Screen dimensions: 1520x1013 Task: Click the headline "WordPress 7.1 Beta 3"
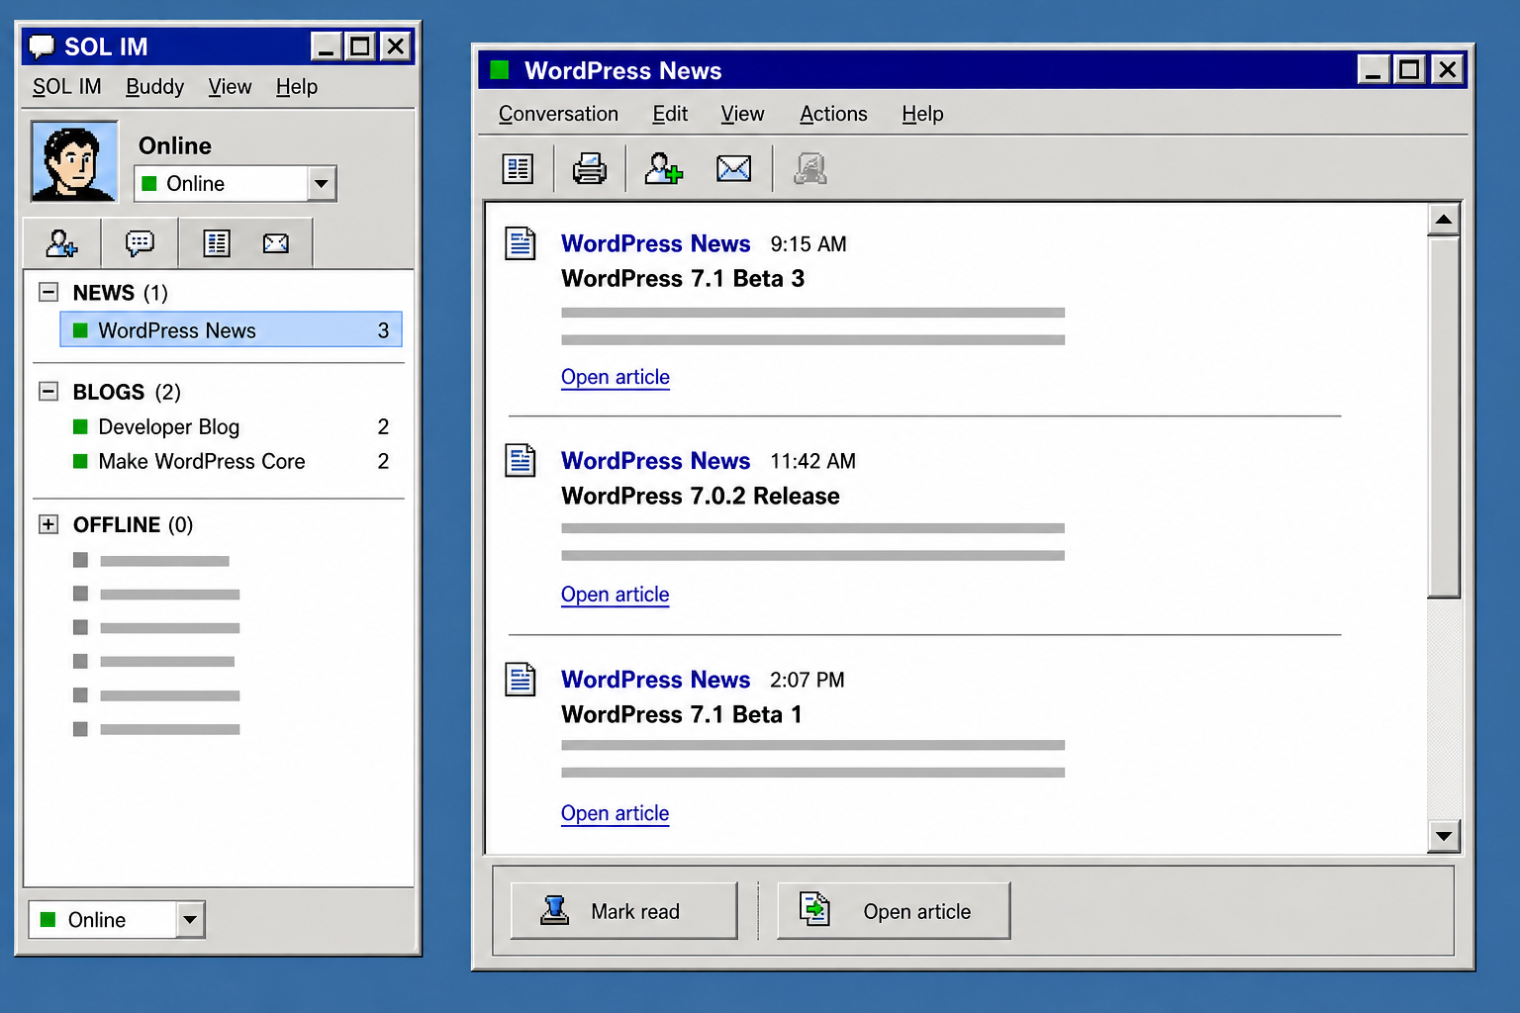click(683, 279)
